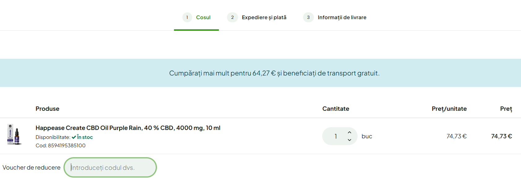This screenshot has width=521, height=181.
Task: Select the quantity value field showing 1
Action: pyautogui.click(x=335, y=136)
